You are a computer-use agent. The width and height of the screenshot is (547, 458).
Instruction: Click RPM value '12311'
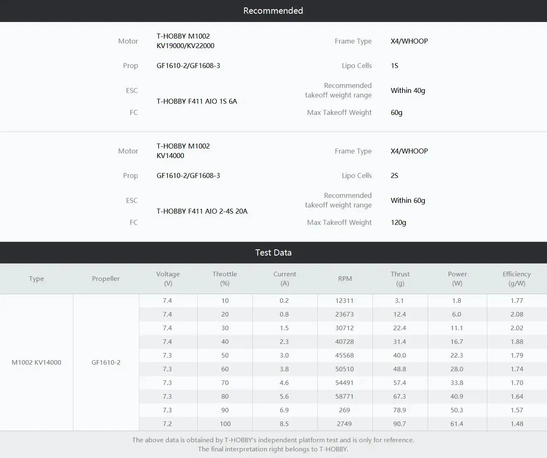coord(345,301)
